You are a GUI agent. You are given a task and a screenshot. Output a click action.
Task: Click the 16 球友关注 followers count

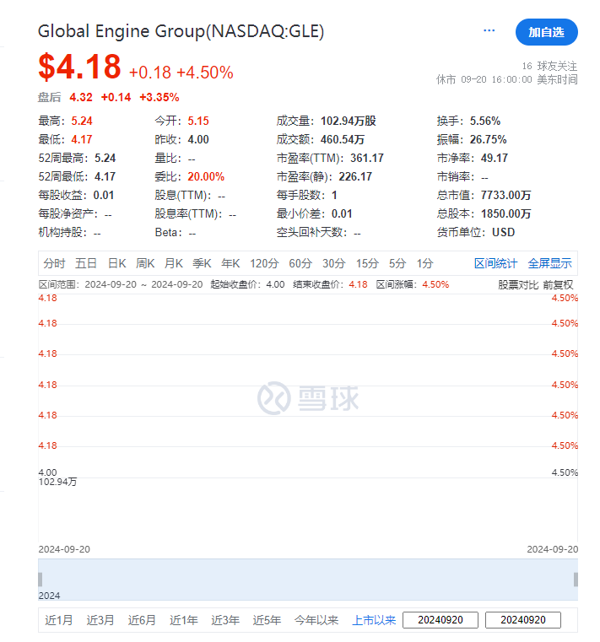549,66
